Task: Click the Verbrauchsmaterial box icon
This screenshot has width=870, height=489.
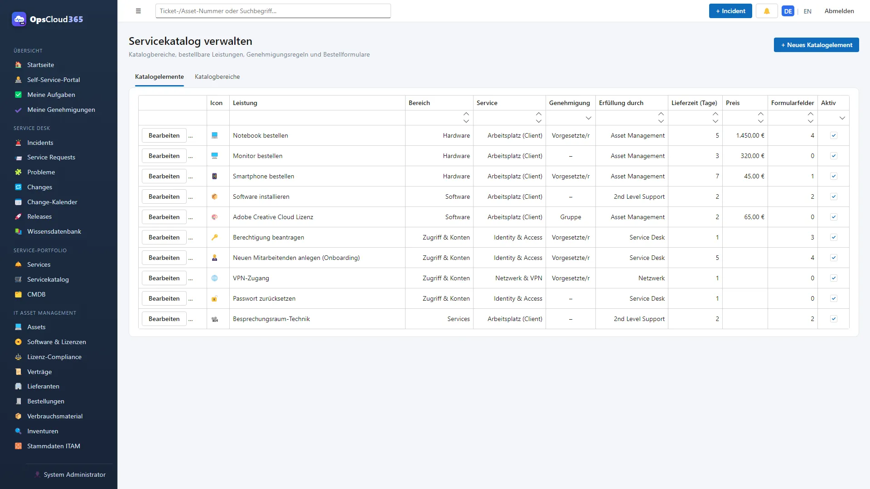Action: tap(18, 416)
